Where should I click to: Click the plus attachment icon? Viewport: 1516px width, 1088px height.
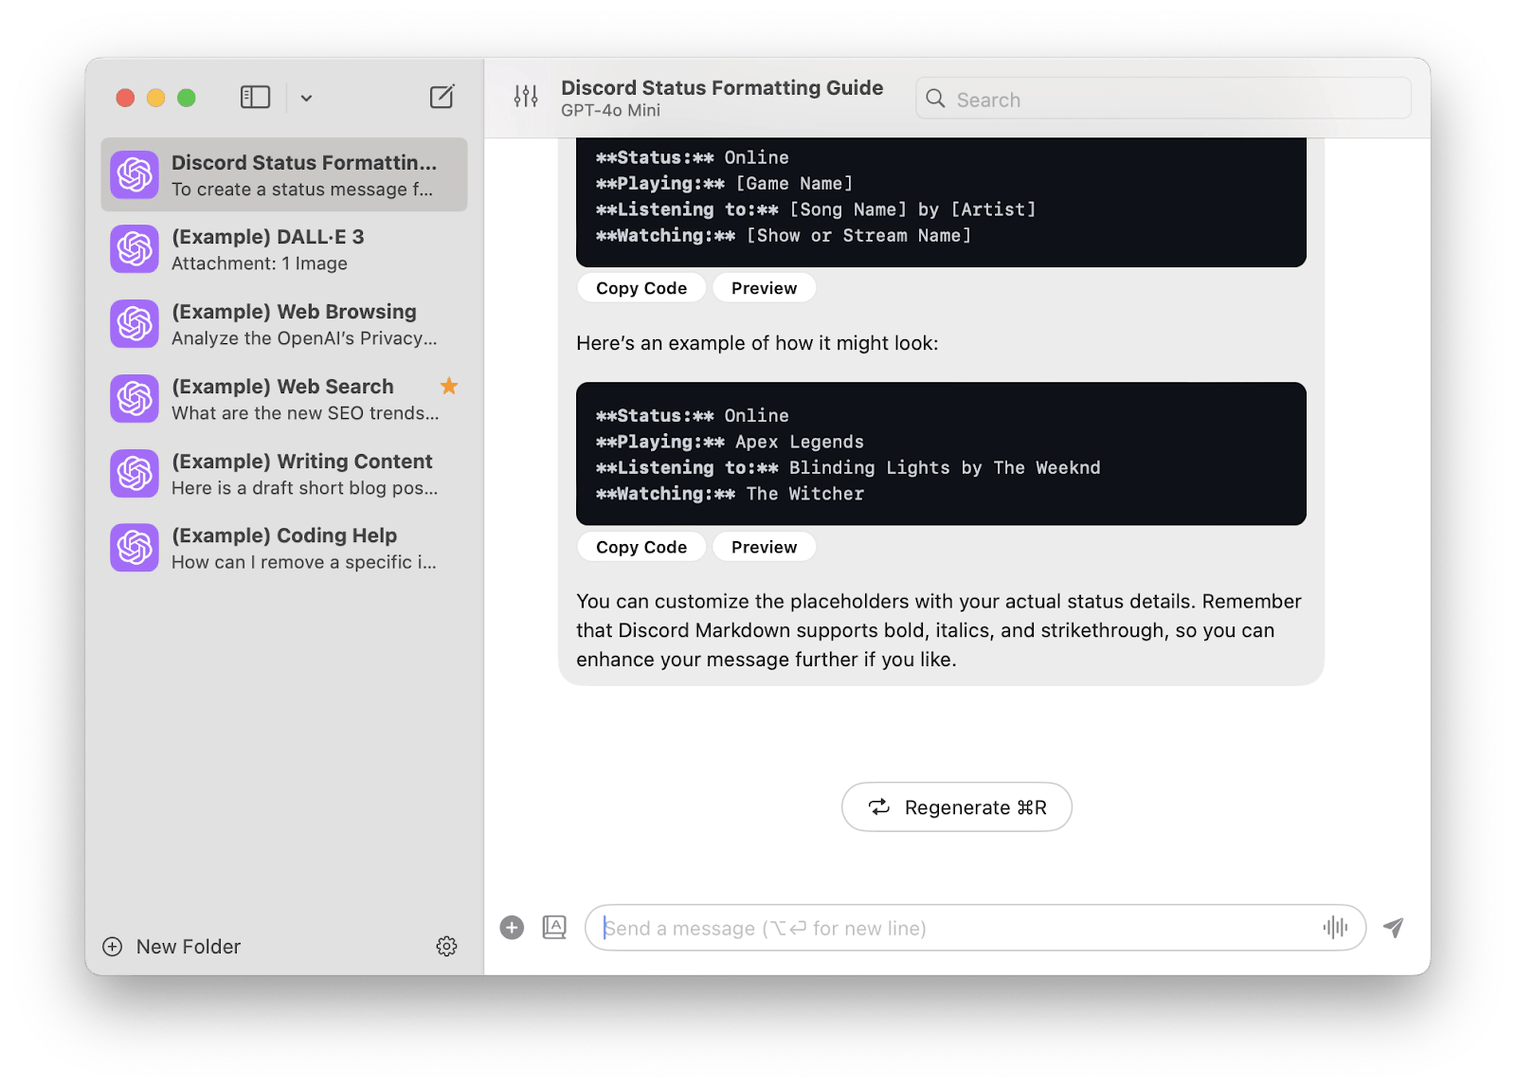click(x=512, y=928)
